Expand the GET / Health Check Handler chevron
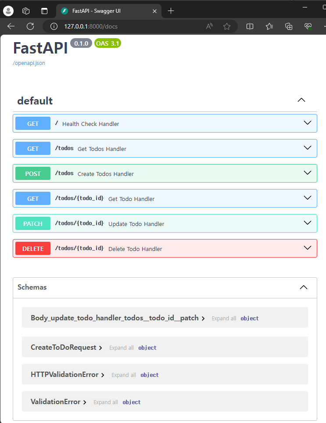Image resolution: width=326 pixels, height=423 pixels. (308, 123)
